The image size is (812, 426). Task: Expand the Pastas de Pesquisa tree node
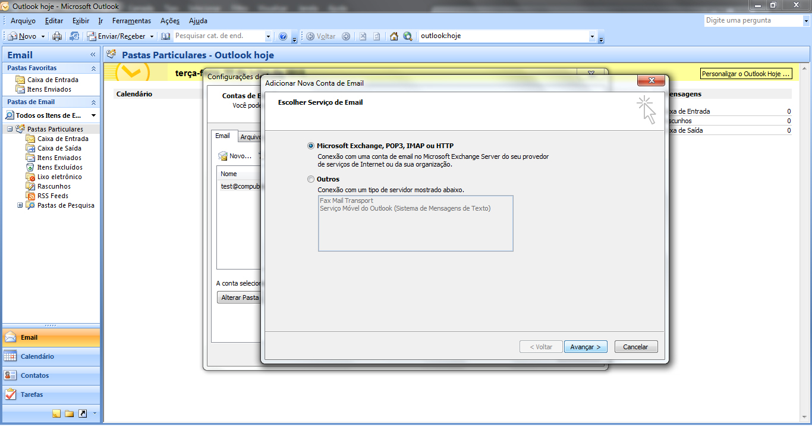click(x=20, y=205)
